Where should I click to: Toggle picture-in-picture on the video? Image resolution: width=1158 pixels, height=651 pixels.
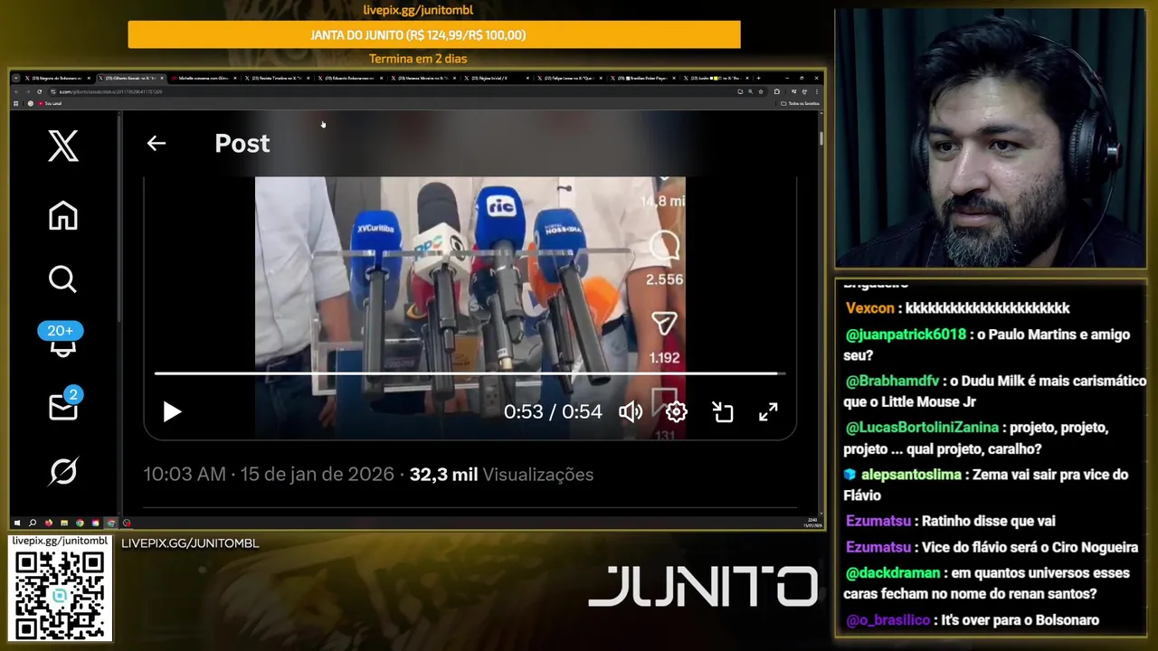[722, 412]
